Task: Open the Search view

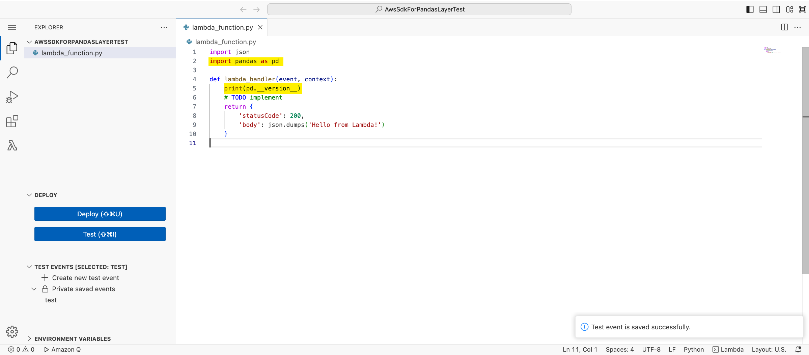Action: coord(12,72)
